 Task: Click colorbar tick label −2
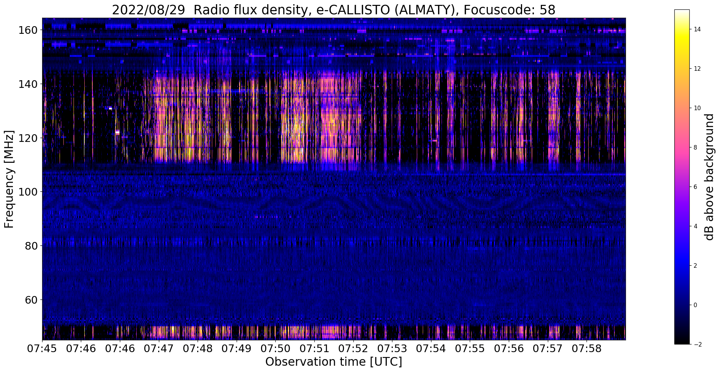pyautogui.click(x=697, y=344)
